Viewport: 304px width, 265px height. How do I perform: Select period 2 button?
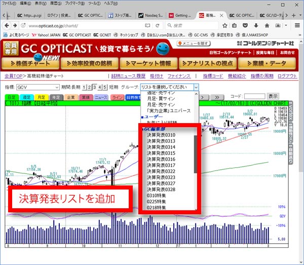pyautogui.click(x=89, y=87)
